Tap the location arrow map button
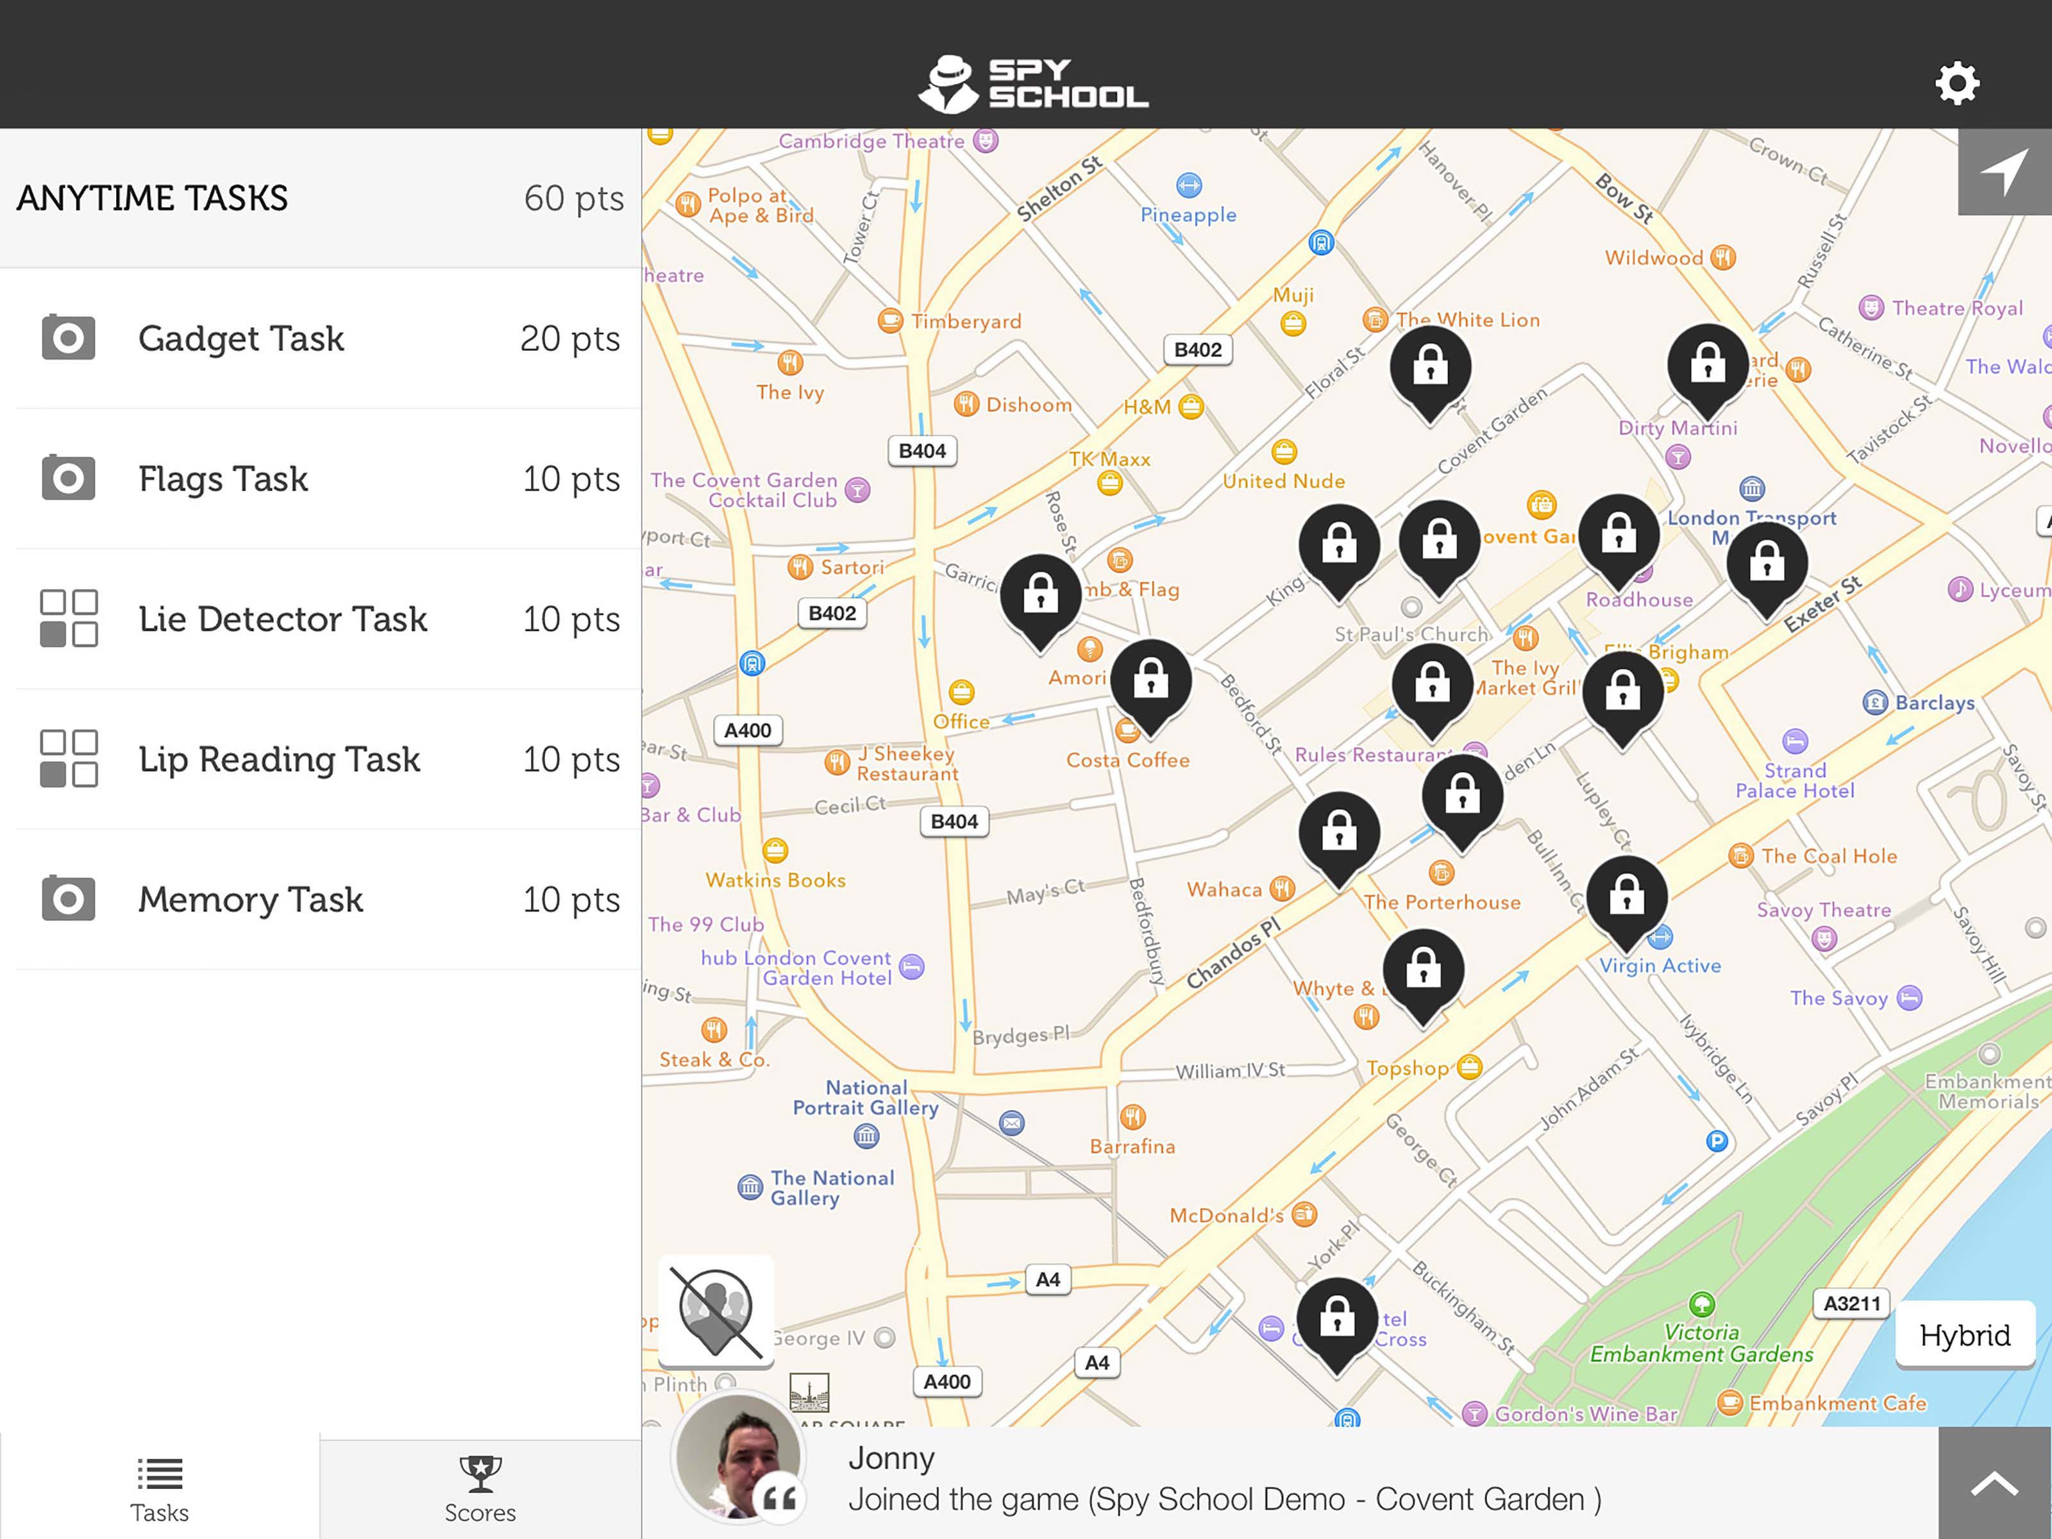 tap(2004, 172)
